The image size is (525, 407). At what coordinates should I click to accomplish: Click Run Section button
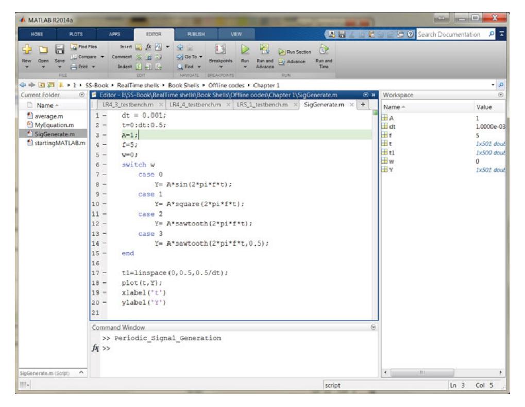coord(295,52)
